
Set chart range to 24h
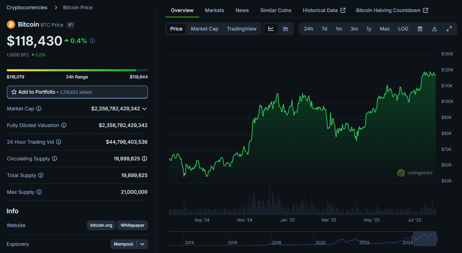308,29
